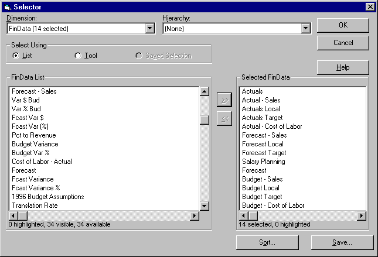Open Help
Image resolution: width=378 pixels, height=257 pixels.
[x=343, y=67]
